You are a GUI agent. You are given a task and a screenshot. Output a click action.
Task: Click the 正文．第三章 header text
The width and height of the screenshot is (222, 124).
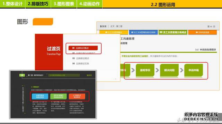[116, 26]
